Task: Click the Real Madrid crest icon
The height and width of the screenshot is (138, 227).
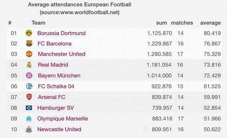Action: click(x=29, y=65)
